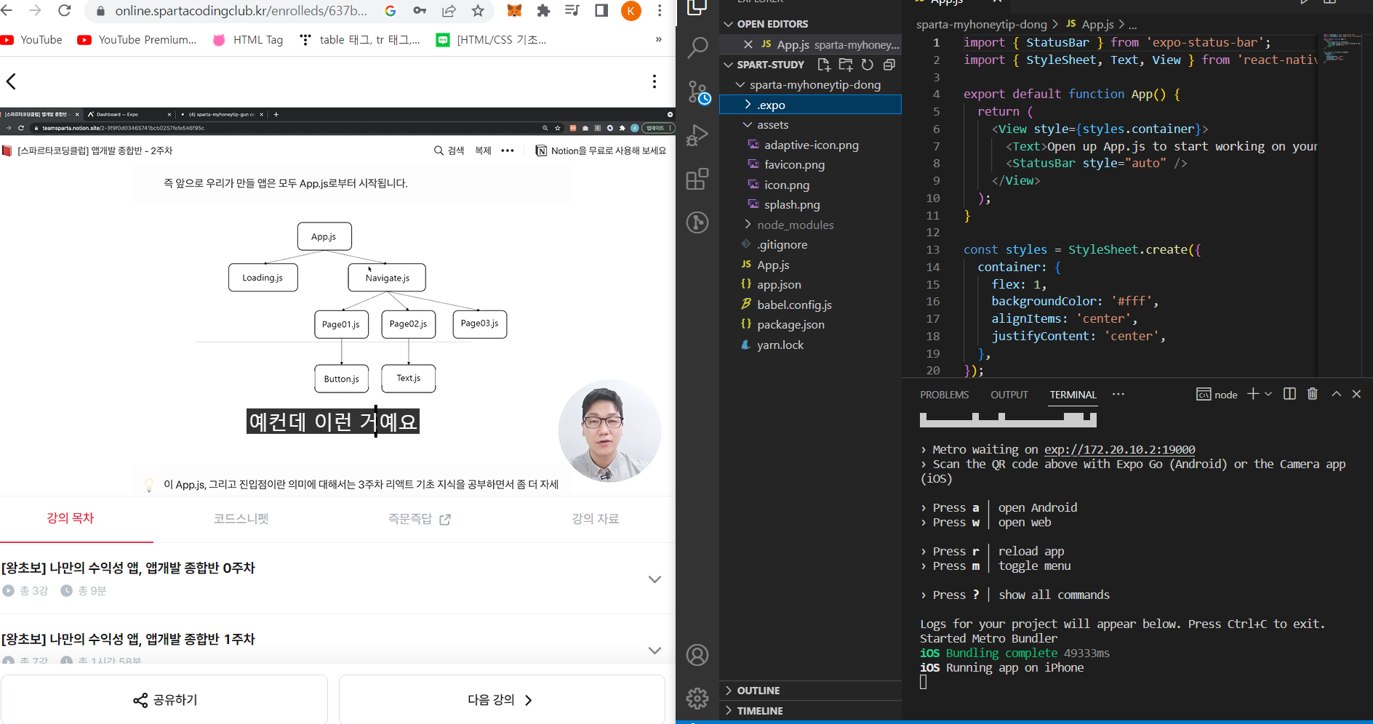Switch to the OUTPUT panel tab
This screenshot has width=1373, height=724.
(x=1009, y=395)
